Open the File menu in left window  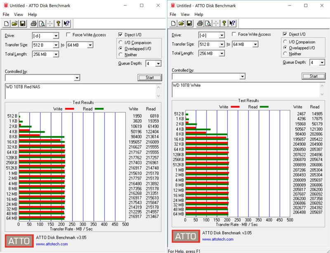tap(6, 14)
